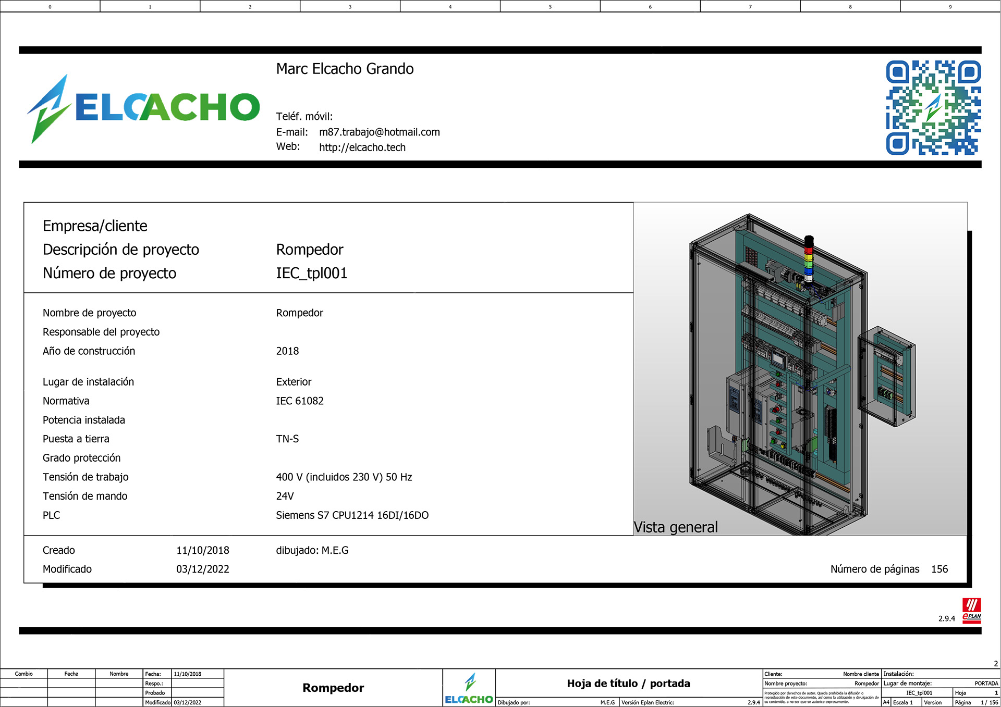
Task: Click the Número de páginas 156 value
Action: pos(939,569)
